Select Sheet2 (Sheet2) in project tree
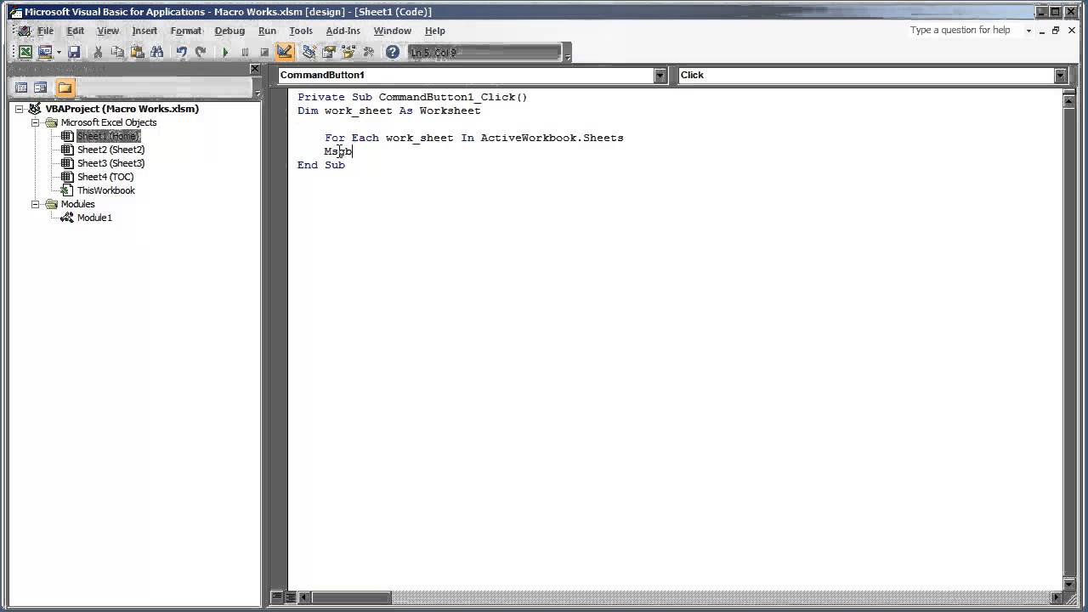The width and height of the screenshot is (1088, 612). point(110,150)
